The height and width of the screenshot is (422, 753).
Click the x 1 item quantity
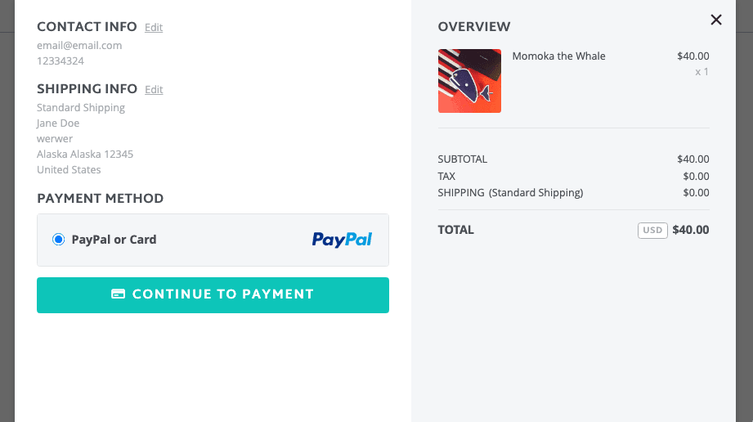[701, 72]
